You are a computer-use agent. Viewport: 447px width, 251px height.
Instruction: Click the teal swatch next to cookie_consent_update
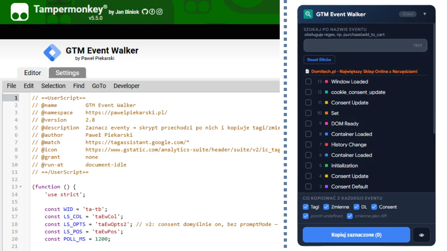click(327, 92)
